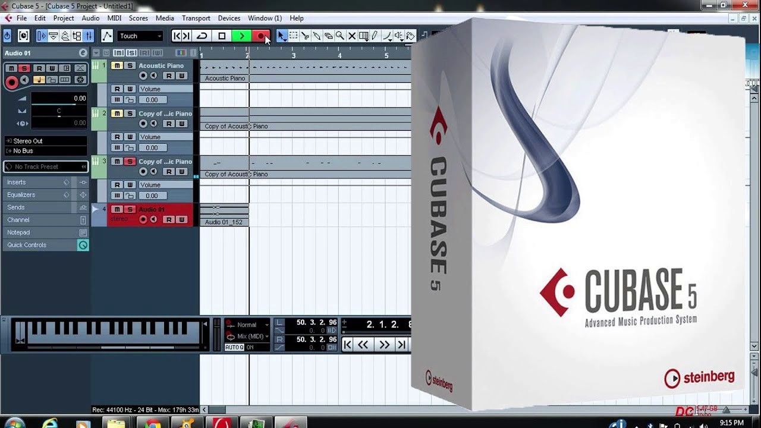Mute the Acoustic Piano track 1
This screenshot has width=761, height=428.
pyautogui.click(x=117, y=65)
